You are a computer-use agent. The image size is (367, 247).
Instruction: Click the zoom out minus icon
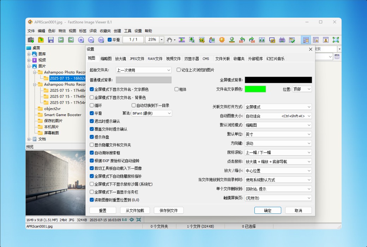point(91,40)
